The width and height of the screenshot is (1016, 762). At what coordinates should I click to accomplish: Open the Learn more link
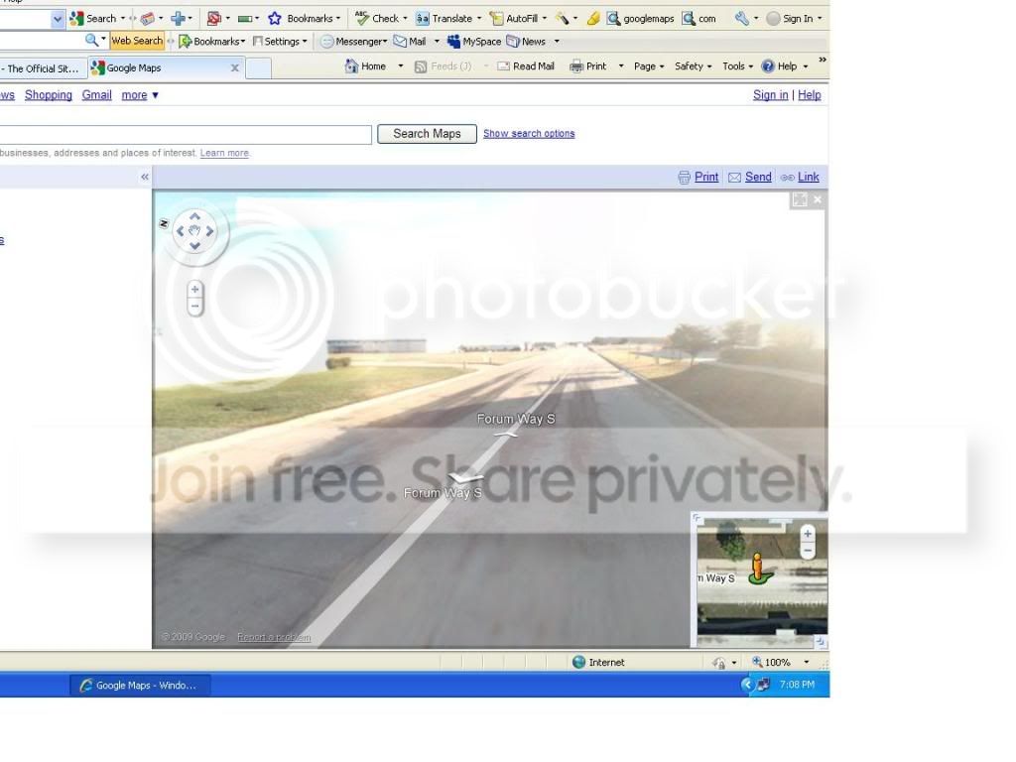(x=224, y=153)
